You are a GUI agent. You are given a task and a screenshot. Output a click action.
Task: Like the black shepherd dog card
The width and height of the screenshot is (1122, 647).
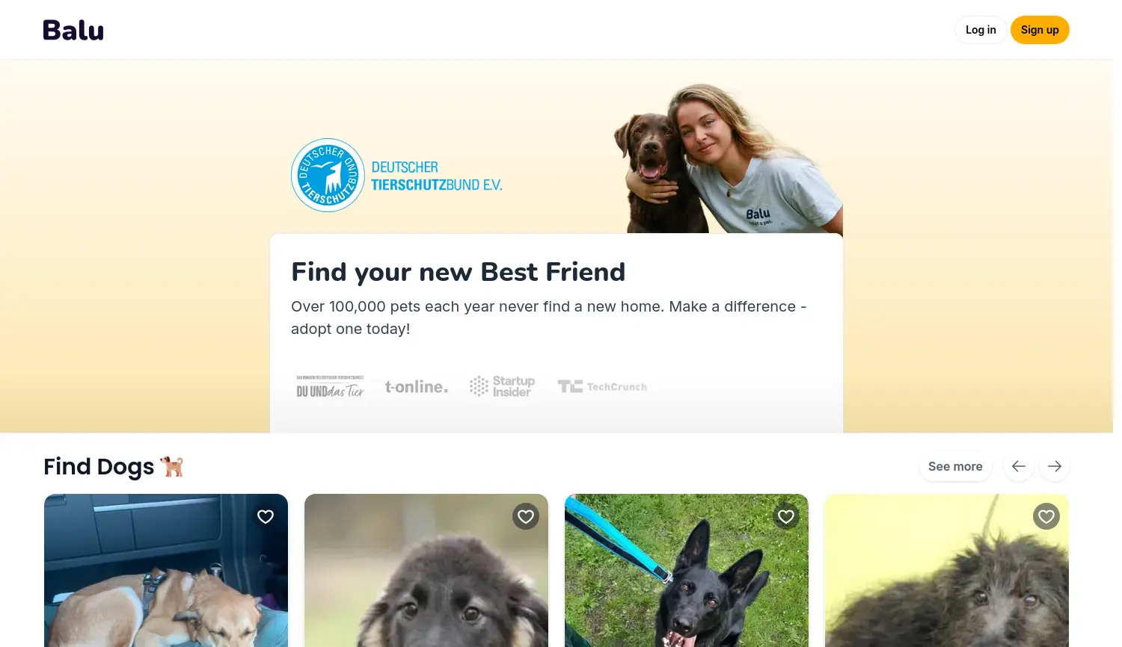[786, 516]
